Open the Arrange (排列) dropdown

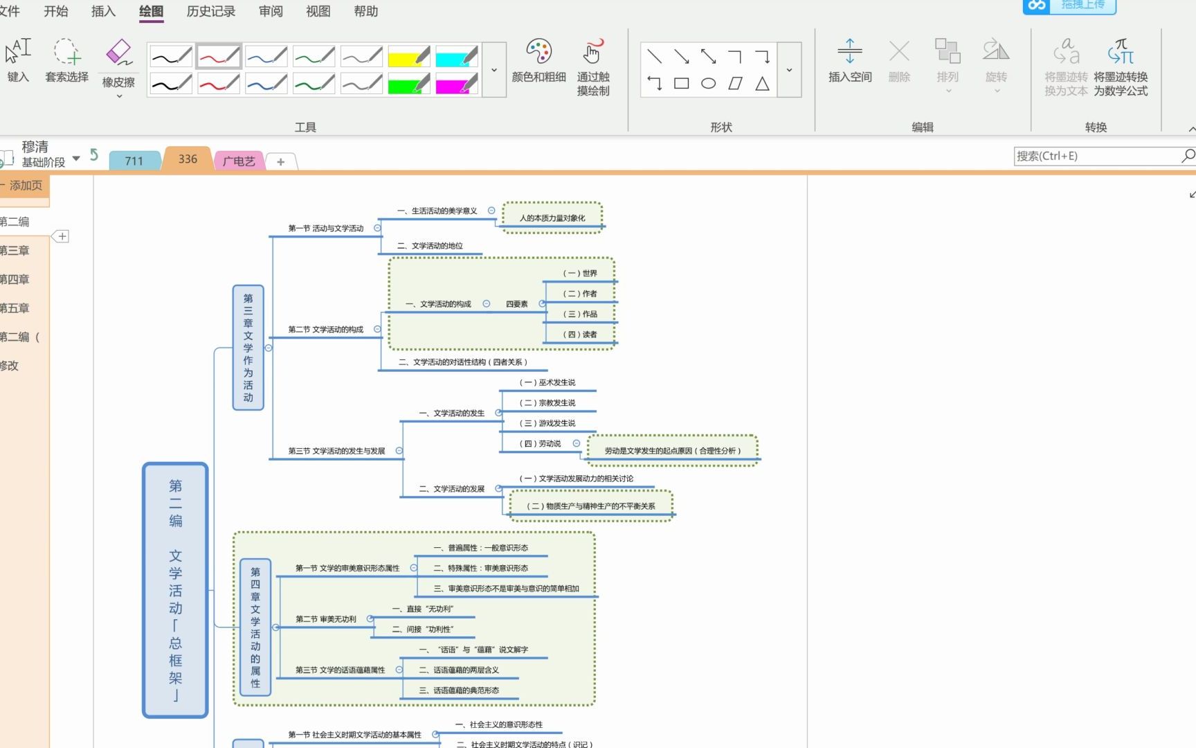(x=948, y=66)
